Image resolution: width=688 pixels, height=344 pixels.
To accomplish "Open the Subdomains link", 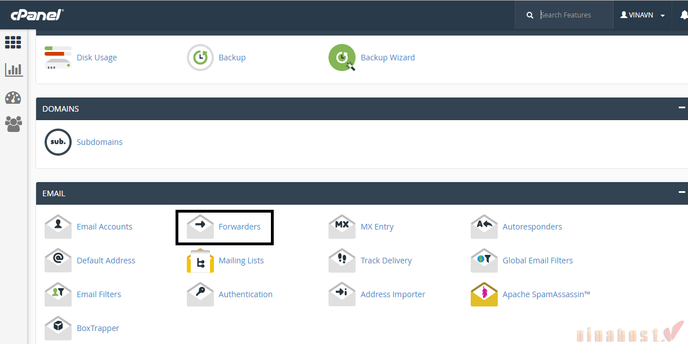I will tap(99, 142).
